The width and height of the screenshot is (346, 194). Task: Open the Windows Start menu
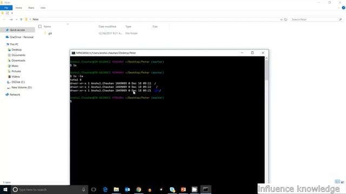[x=5, y=189]
